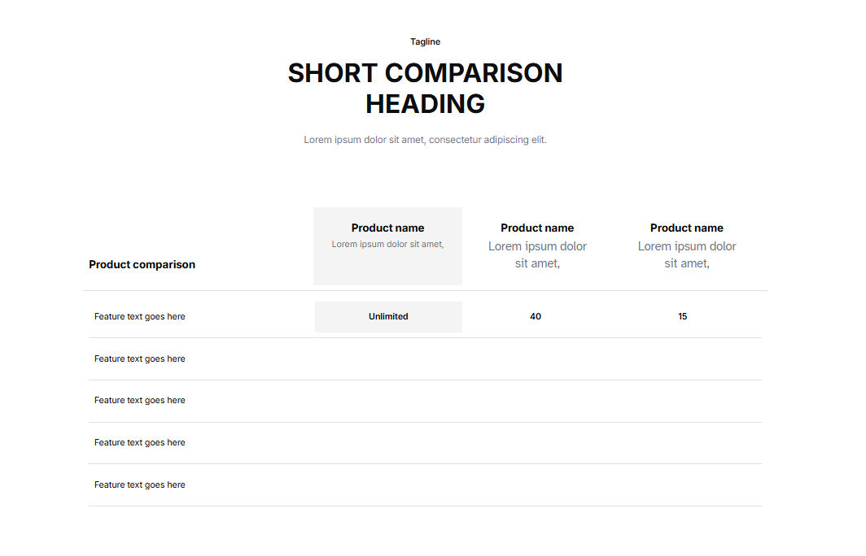Click the "Short Comparison Heading" title

(x=425, y=88)
